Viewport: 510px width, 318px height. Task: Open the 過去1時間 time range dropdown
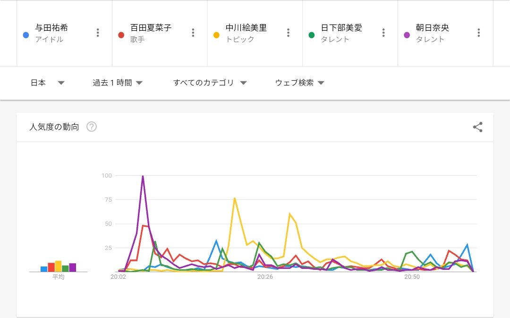(x=118, y=83)
